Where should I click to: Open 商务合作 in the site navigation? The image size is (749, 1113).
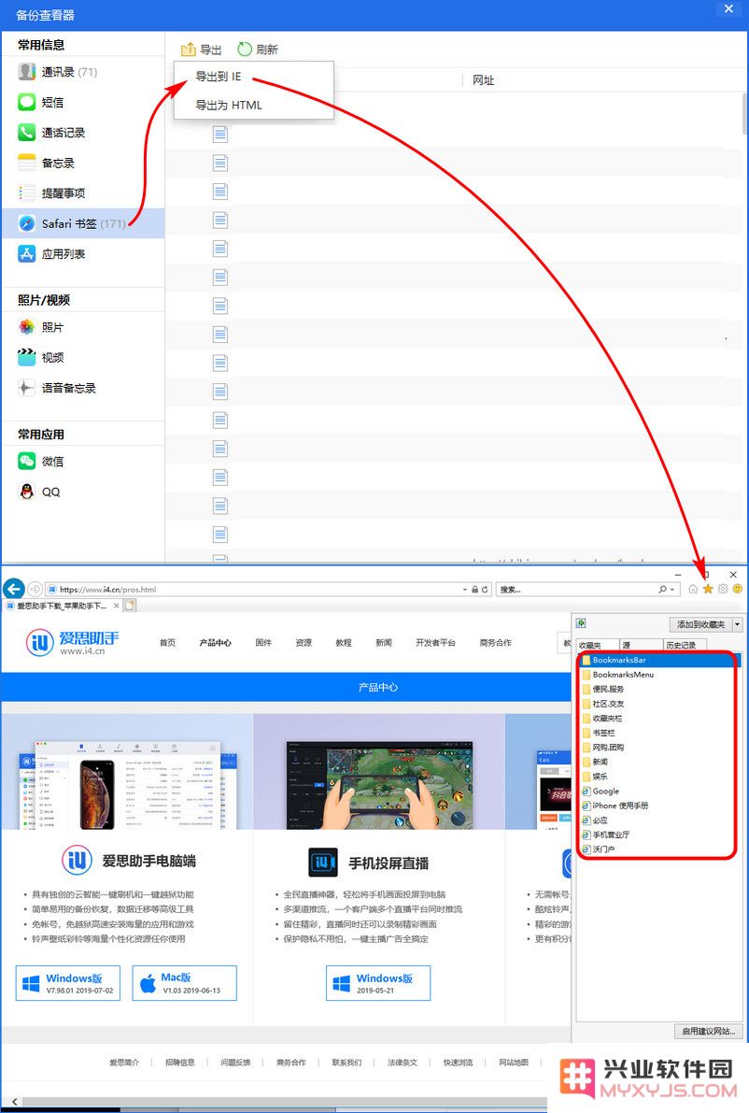[495, 642]
